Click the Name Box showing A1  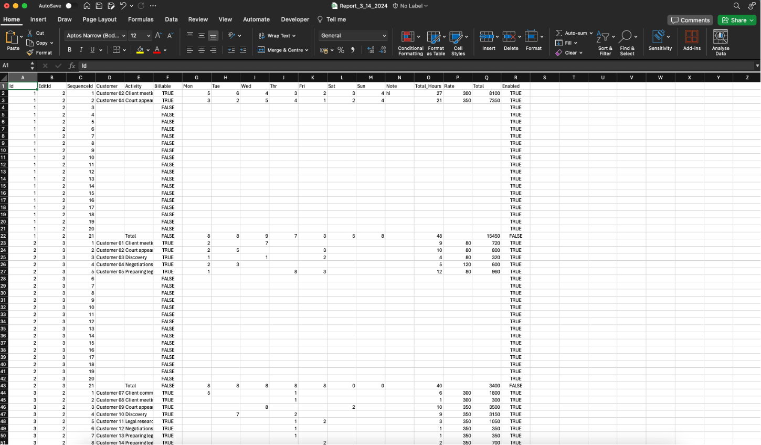[x=16, y=66]
